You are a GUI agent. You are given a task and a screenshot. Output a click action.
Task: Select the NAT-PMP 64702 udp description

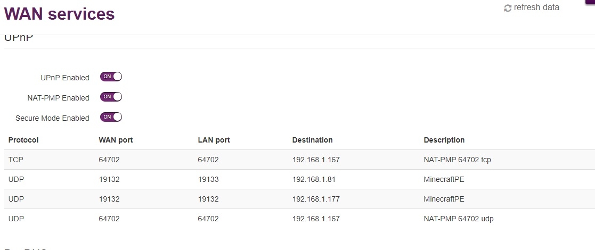pos(458,219)
